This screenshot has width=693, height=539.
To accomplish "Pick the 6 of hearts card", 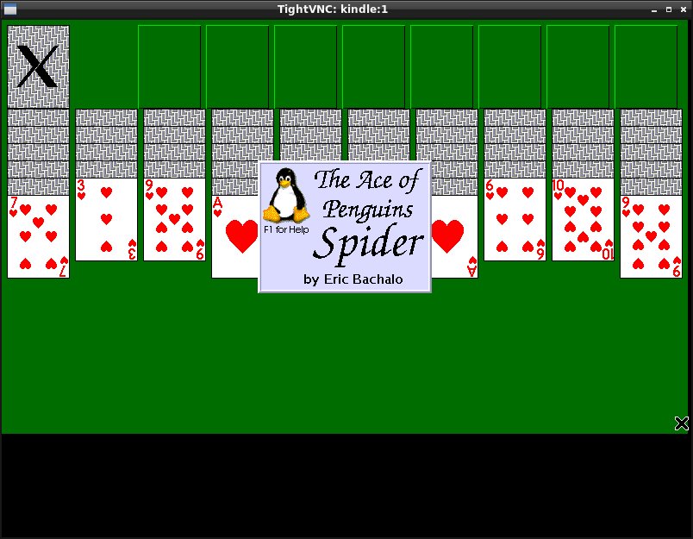I will 515,219.
